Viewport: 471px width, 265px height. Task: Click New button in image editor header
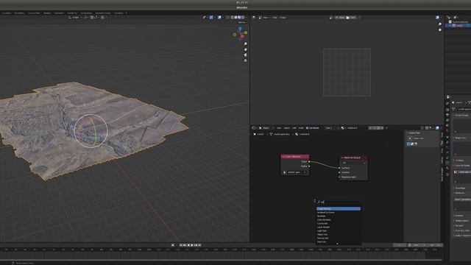pos(340,18)
